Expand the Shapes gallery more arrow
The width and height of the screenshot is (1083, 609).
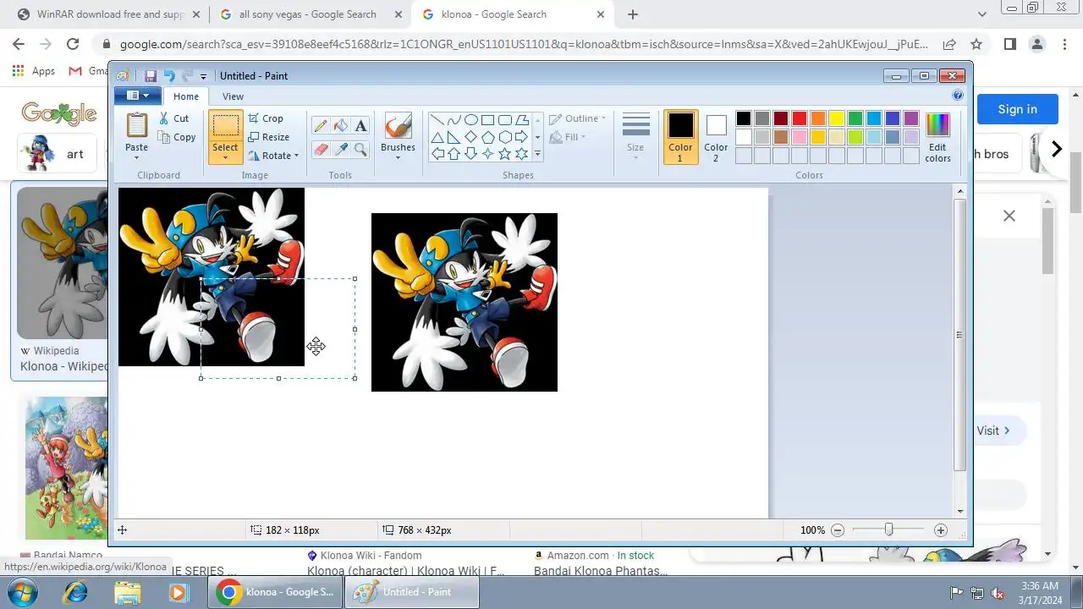click(536, 154)
